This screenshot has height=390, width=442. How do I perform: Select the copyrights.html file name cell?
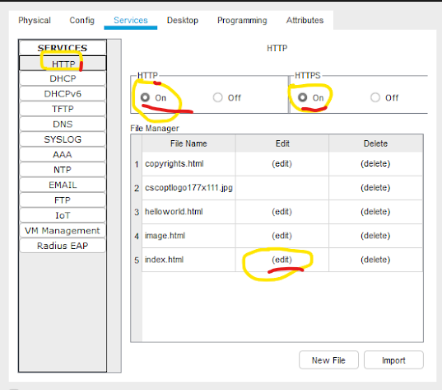[x=188, y=164]
